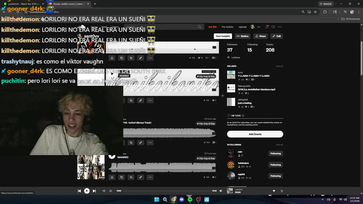
Task: Toggle Following for 1okktubre
Action: pos(275,165)
